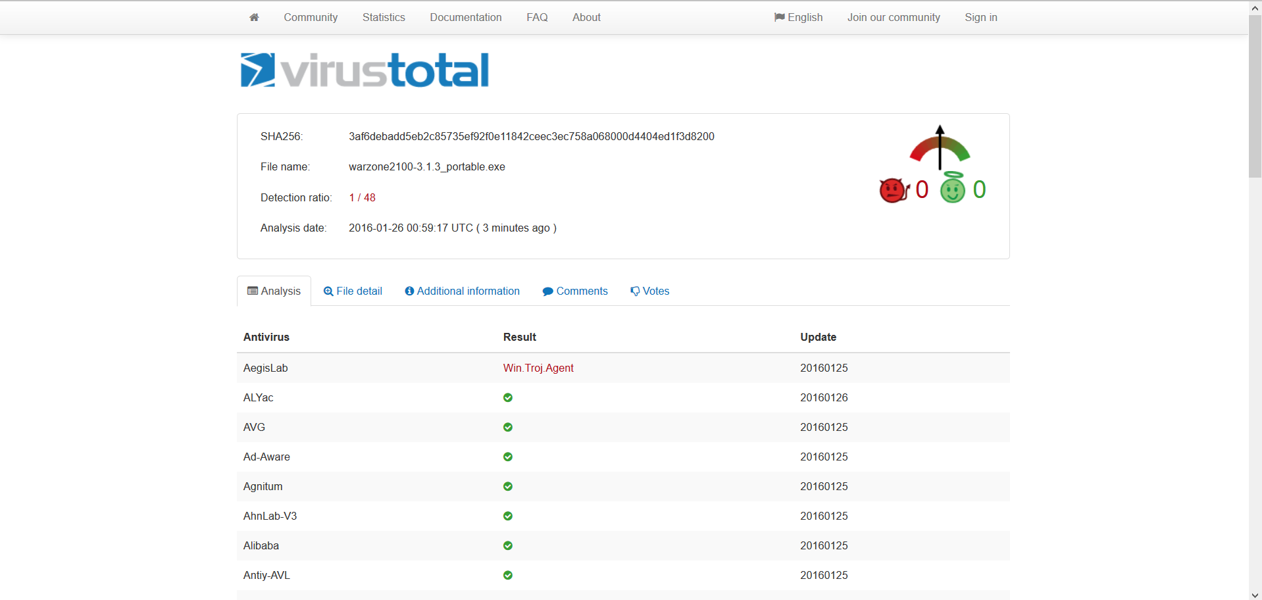Click the Update column header
The width and height of the screenshot is (1262, 600).
tap(818, 337)
